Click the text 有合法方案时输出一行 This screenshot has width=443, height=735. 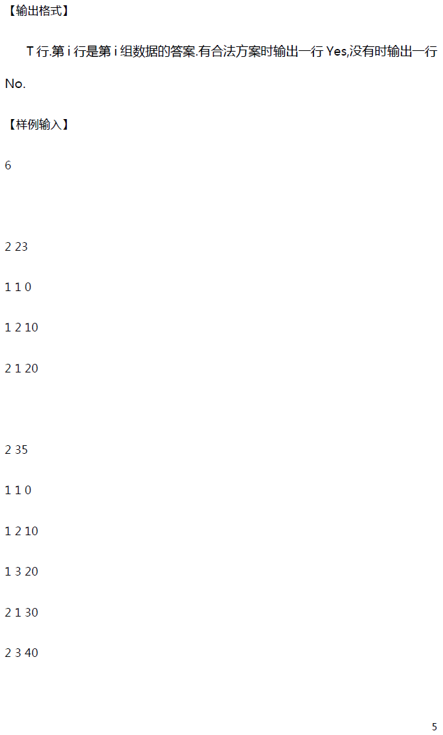[261, 51]
